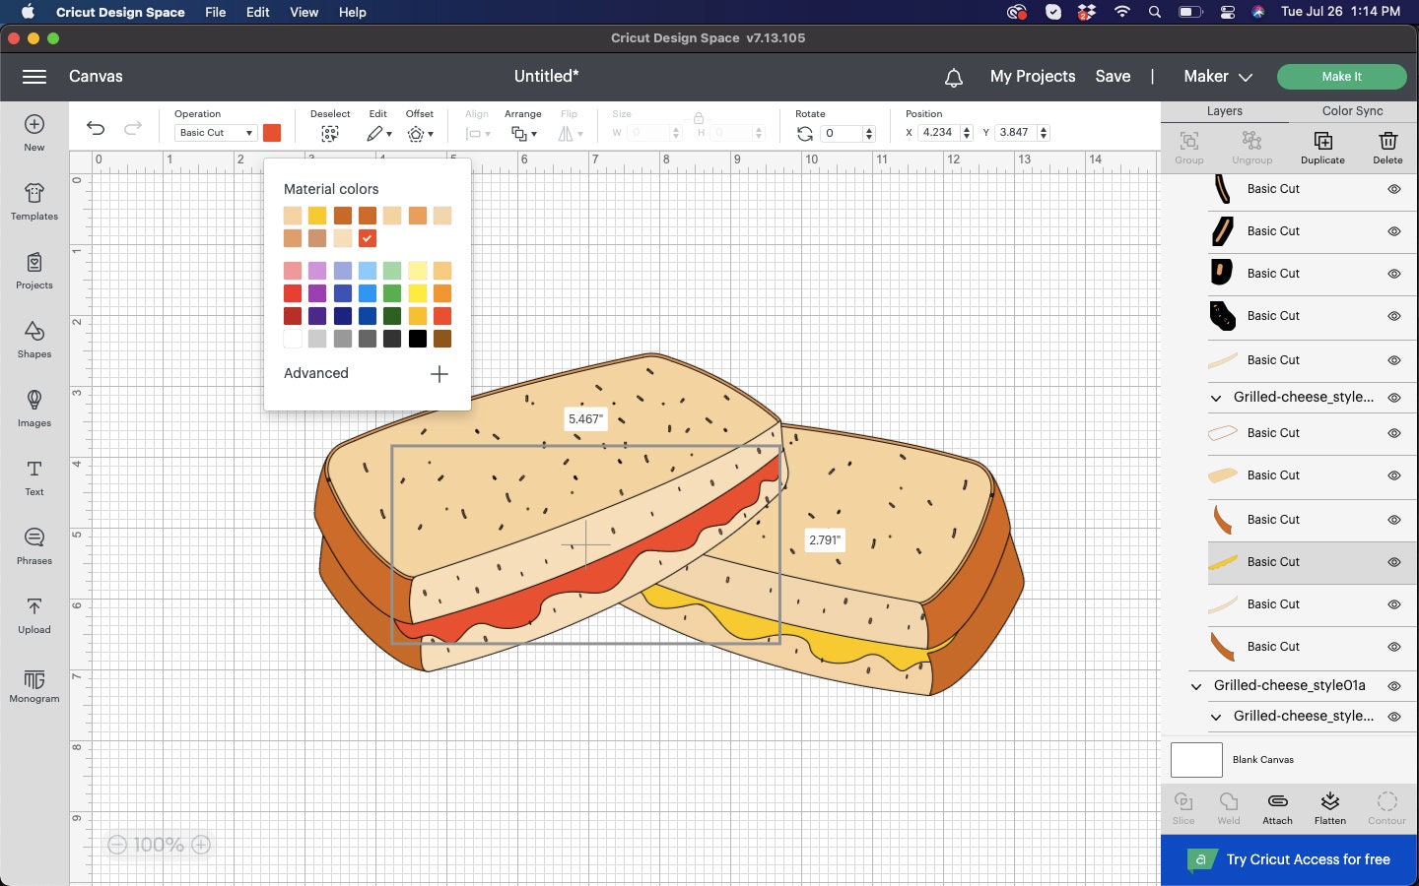Click the Deselect icon in the toolbar
This screenshot has height=886, width=1419.
pyautogui.click(x=330, y=131)
